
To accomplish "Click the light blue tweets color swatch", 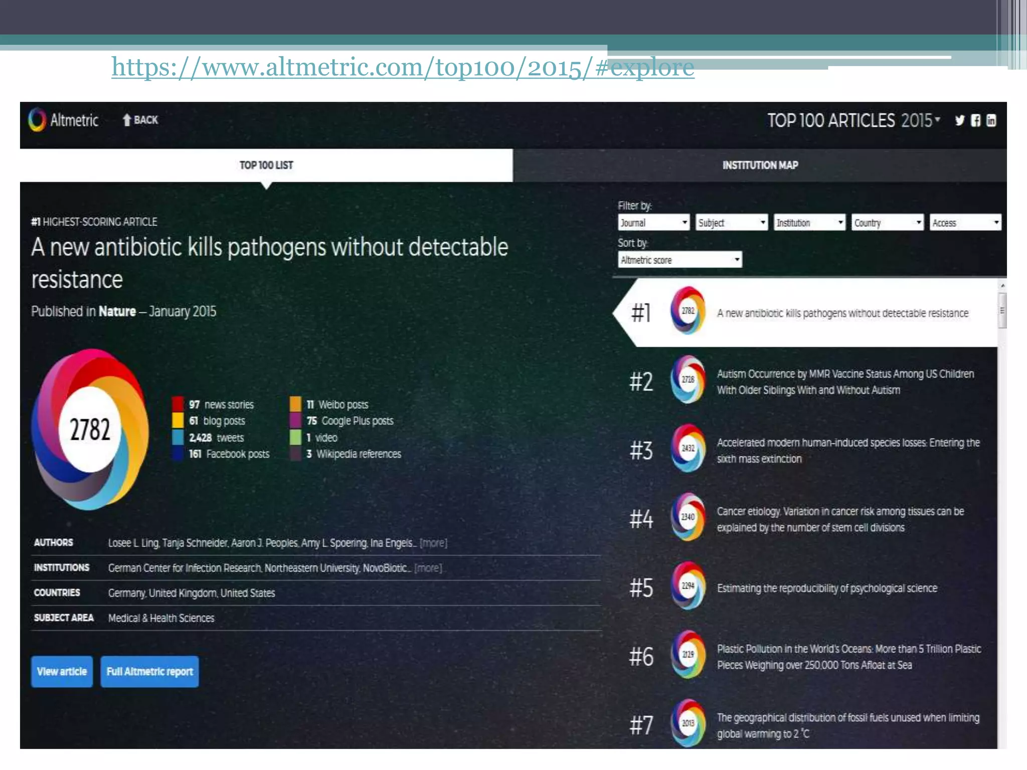I will 178,437.
